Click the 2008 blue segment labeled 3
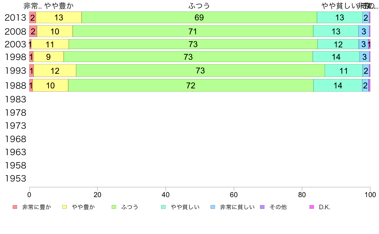379x234 pixels. coord(364,31)
